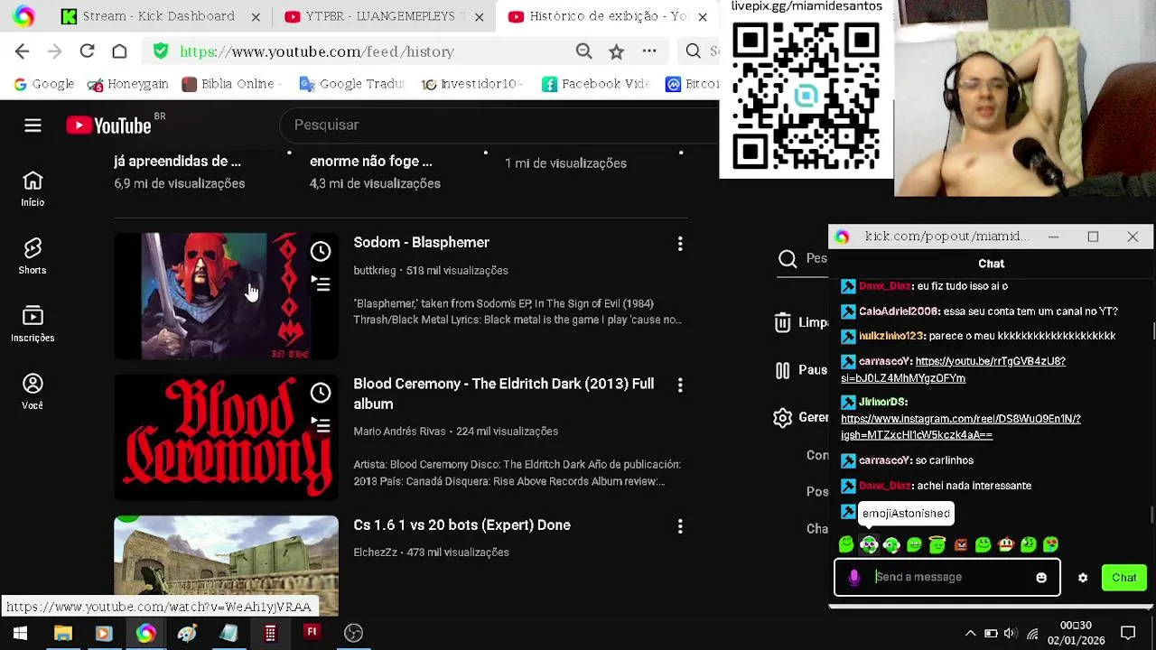Click volume speaker icon in system tray

[1010, 634]
